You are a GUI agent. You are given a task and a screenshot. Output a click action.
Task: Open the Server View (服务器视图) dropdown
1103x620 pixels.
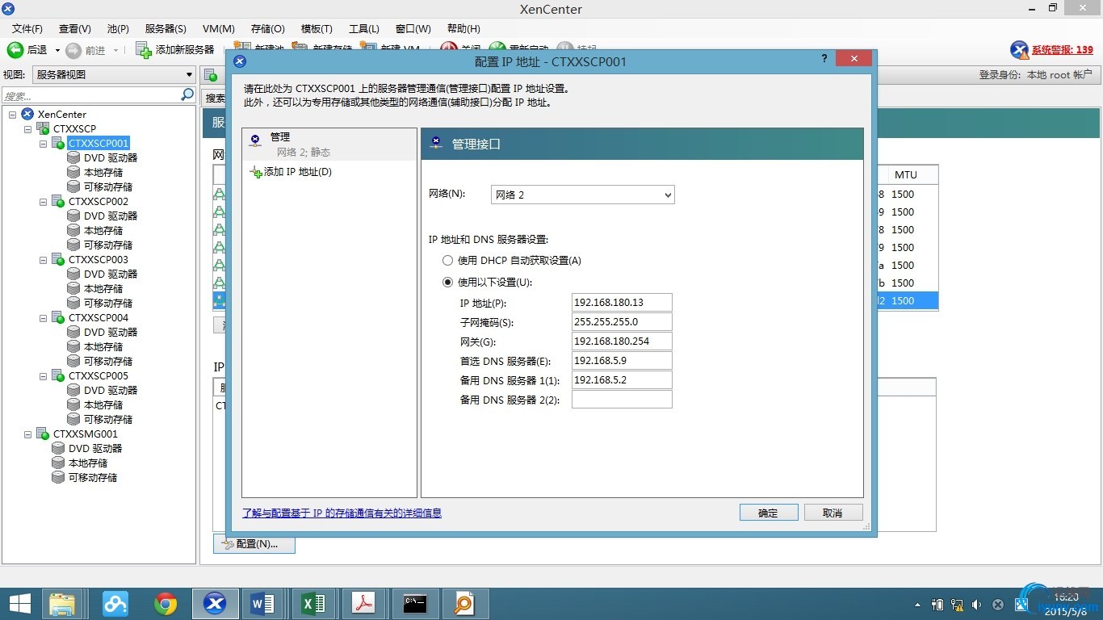pyautogui.click(x=114, y=75)
